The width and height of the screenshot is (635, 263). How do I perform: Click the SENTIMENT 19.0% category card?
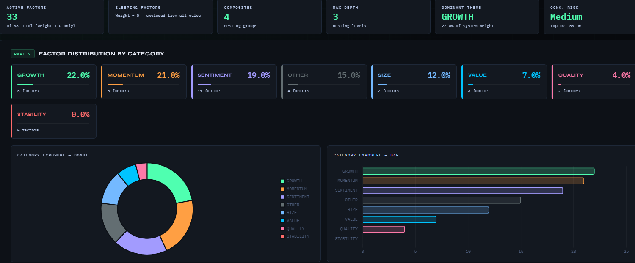(x=234, y=82)
